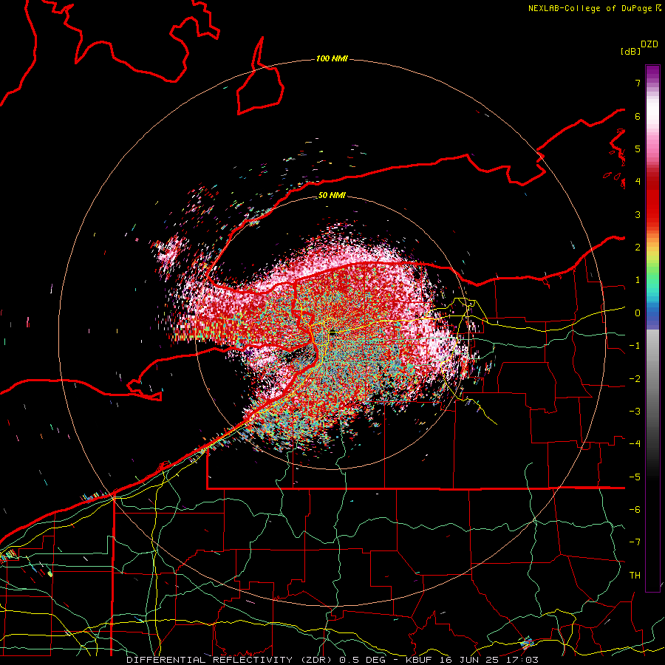Select the 7 dB scale tick label
Viewport: 665px width, 665px height.
pyautogui.click(x=638, y=83)
